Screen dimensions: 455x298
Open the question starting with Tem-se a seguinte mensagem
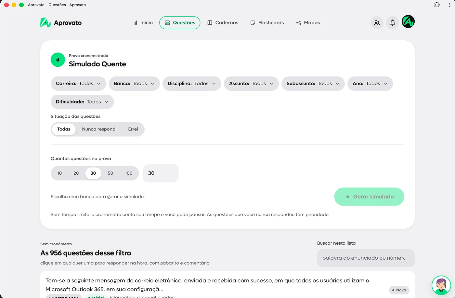(207, 285)
